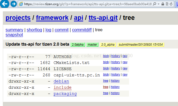Open raw link for AUTHORS
Screen dimensions: 178x106
pos(125,56)
